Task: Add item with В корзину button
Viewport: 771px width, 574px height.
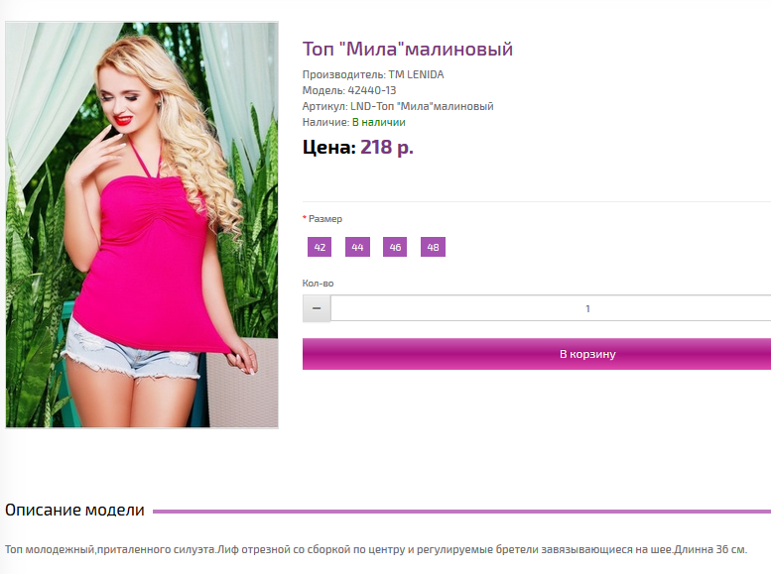Action: [537, 354]
